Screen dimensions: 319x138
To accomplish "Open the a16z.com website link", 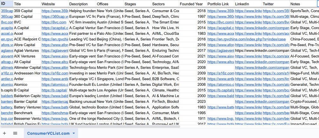I will click(x=55, y=73).
